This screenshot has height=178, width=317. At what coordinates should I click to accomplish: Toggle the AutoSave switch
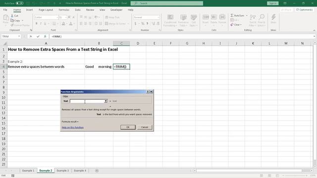pyautogui.click(x=19, y=3)
